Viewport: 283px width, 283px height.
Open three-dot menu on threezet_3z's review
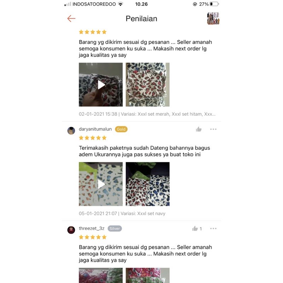point(213,229)
